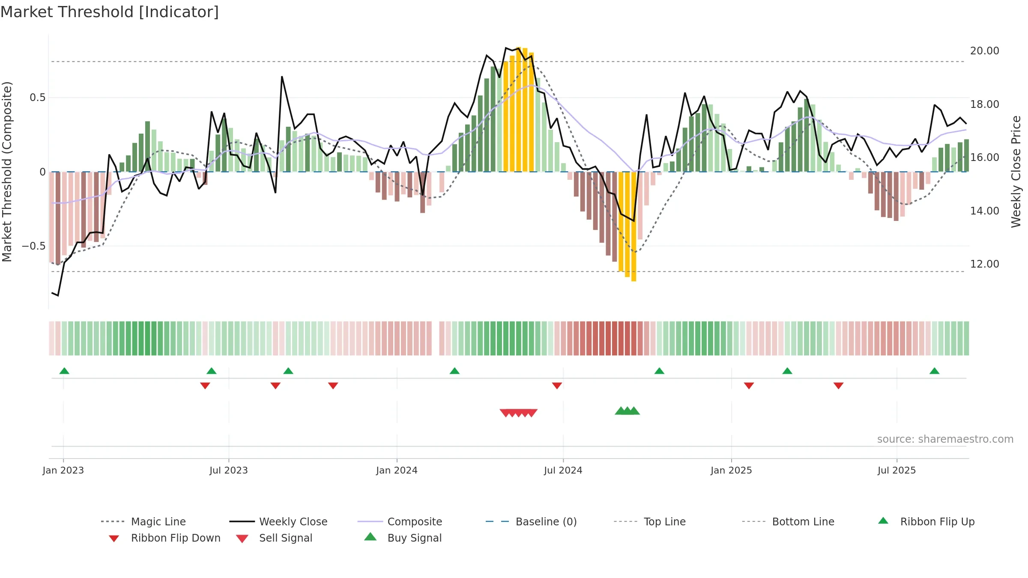This screenshot has width=1028, height=578.
Task: Toggle the Ribbon Flip Up legend entry
Action: (926, 521)
